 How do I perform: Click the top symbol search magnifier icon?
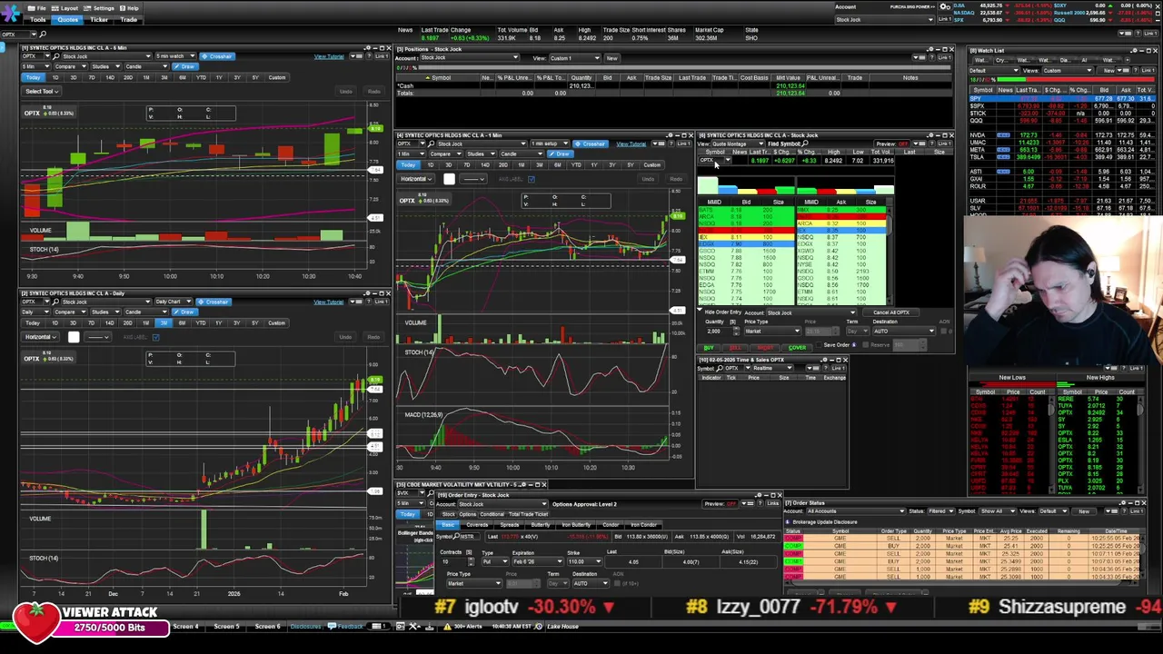(x=42, y=35)
